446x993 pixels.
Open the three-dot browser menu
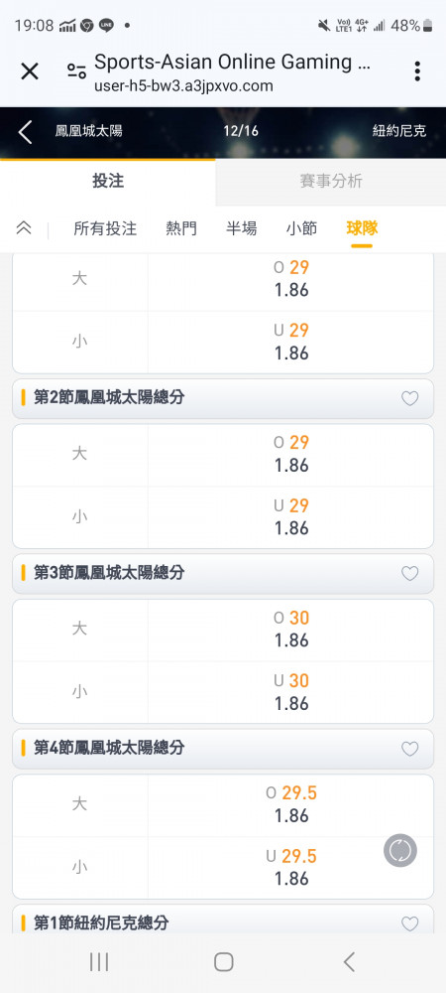point(417,71)
